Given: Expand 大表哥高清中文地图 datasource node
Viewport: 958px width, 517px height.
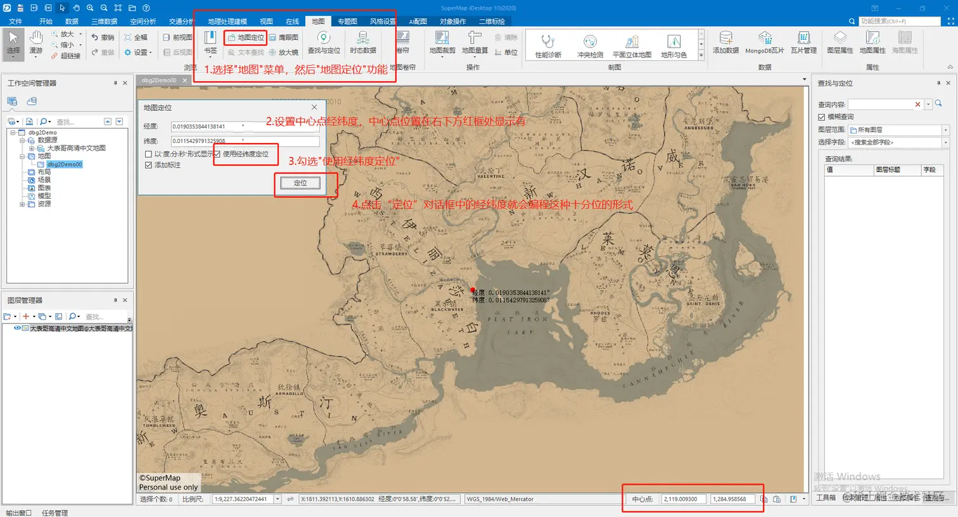Looking at the screenshot, I should [32, 148].
